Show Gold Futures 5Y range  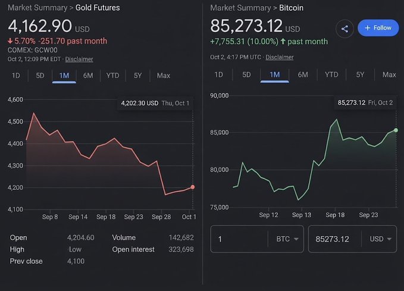tap(138, 76)
